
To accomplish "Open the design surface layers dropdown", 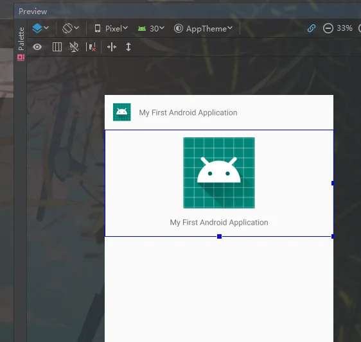I will pos(40,28).
